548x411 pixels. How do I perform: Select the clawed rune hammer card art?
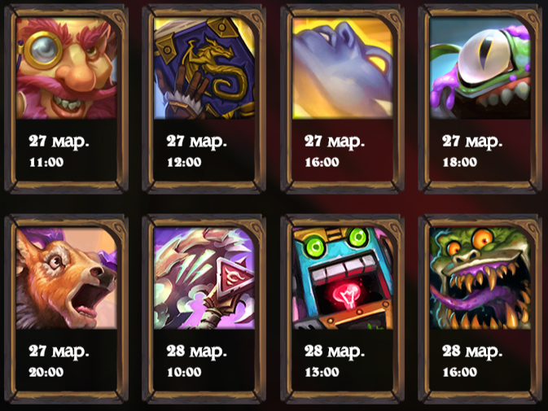(x=204, y=278)
